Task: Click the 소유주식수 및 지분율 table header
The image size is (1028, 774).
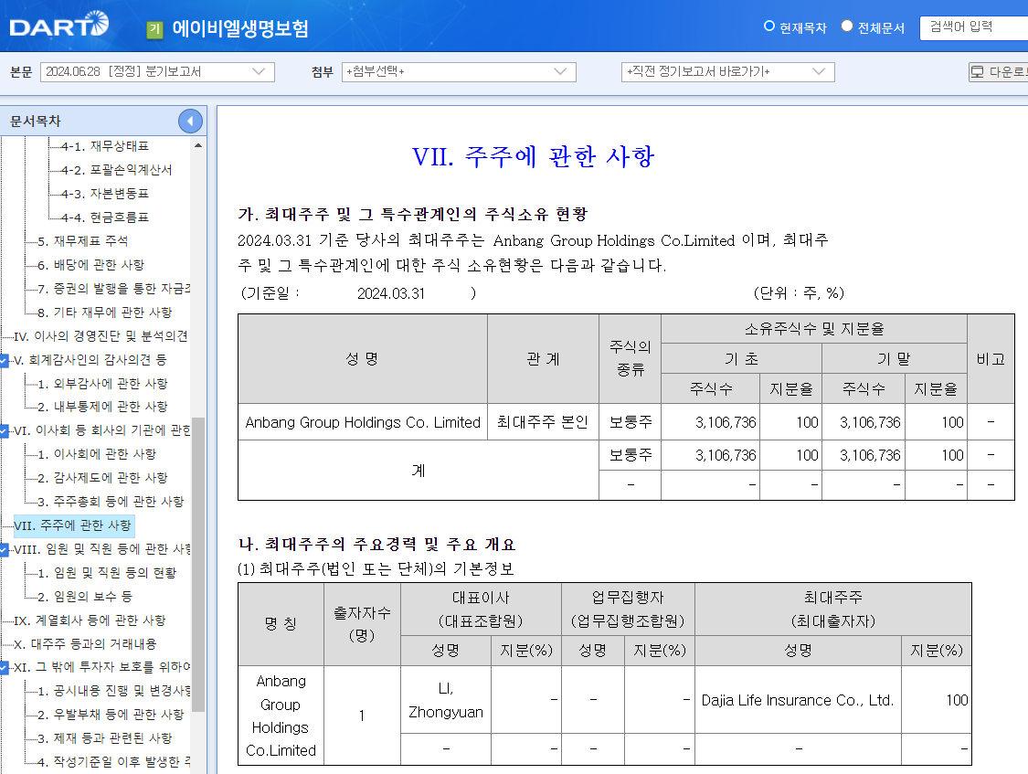Action: (813, 328)
